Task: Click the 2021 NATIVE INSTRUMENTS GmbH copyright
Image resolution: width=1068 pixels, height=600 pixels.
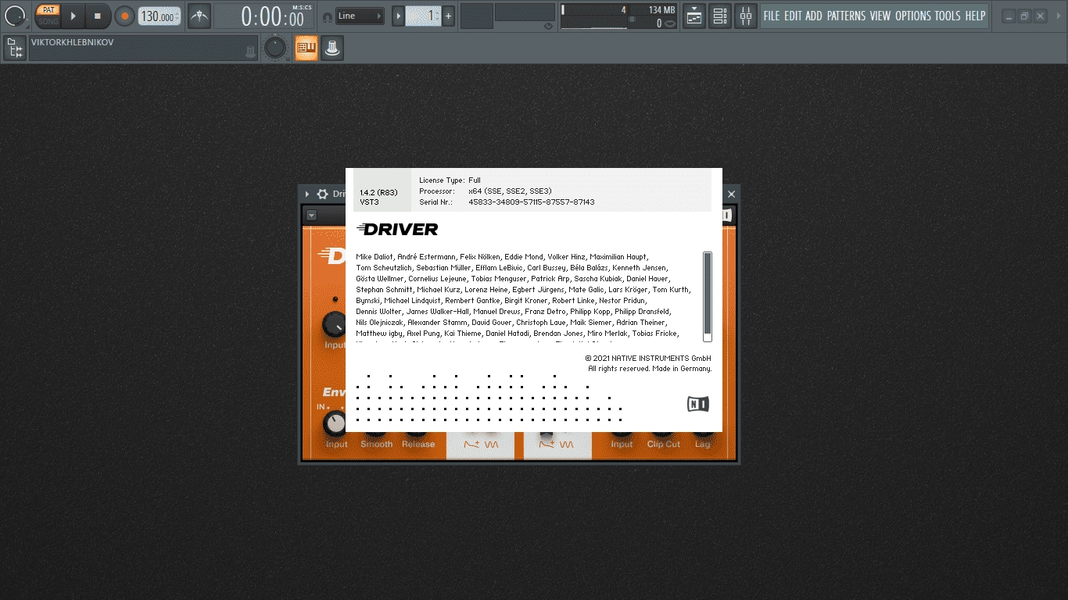Action: tap(648, 359)
